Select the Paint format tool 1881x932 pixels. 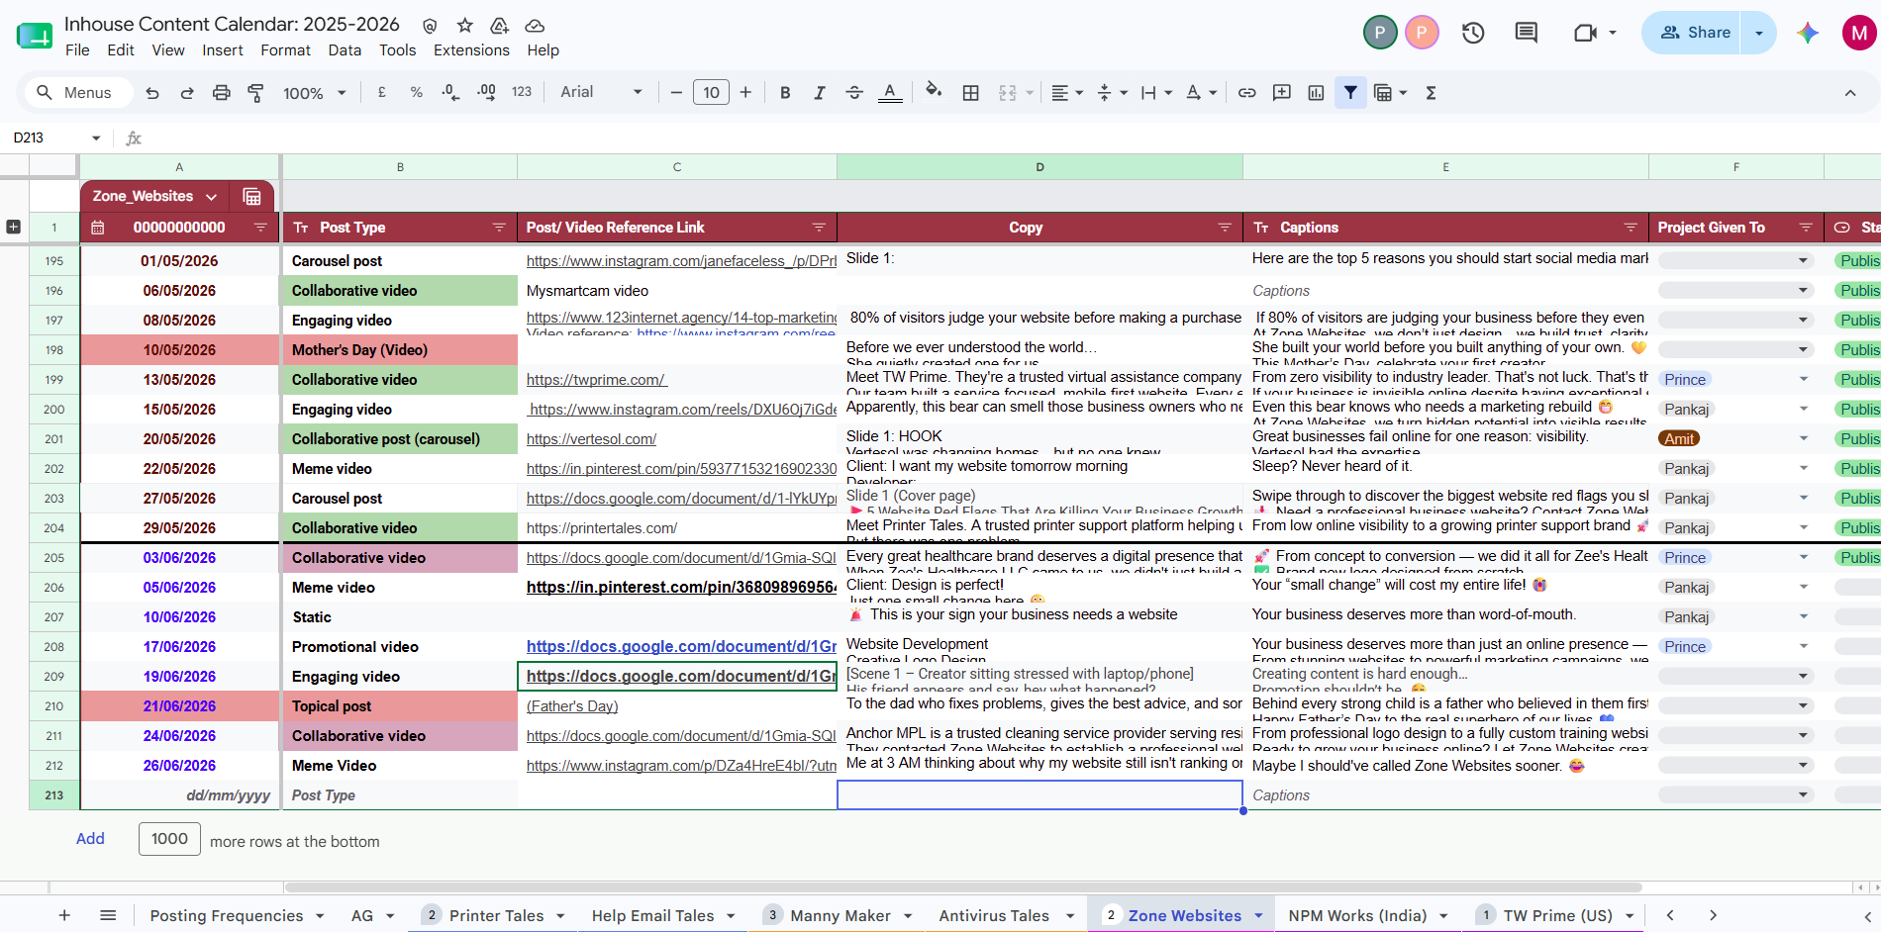255,93
